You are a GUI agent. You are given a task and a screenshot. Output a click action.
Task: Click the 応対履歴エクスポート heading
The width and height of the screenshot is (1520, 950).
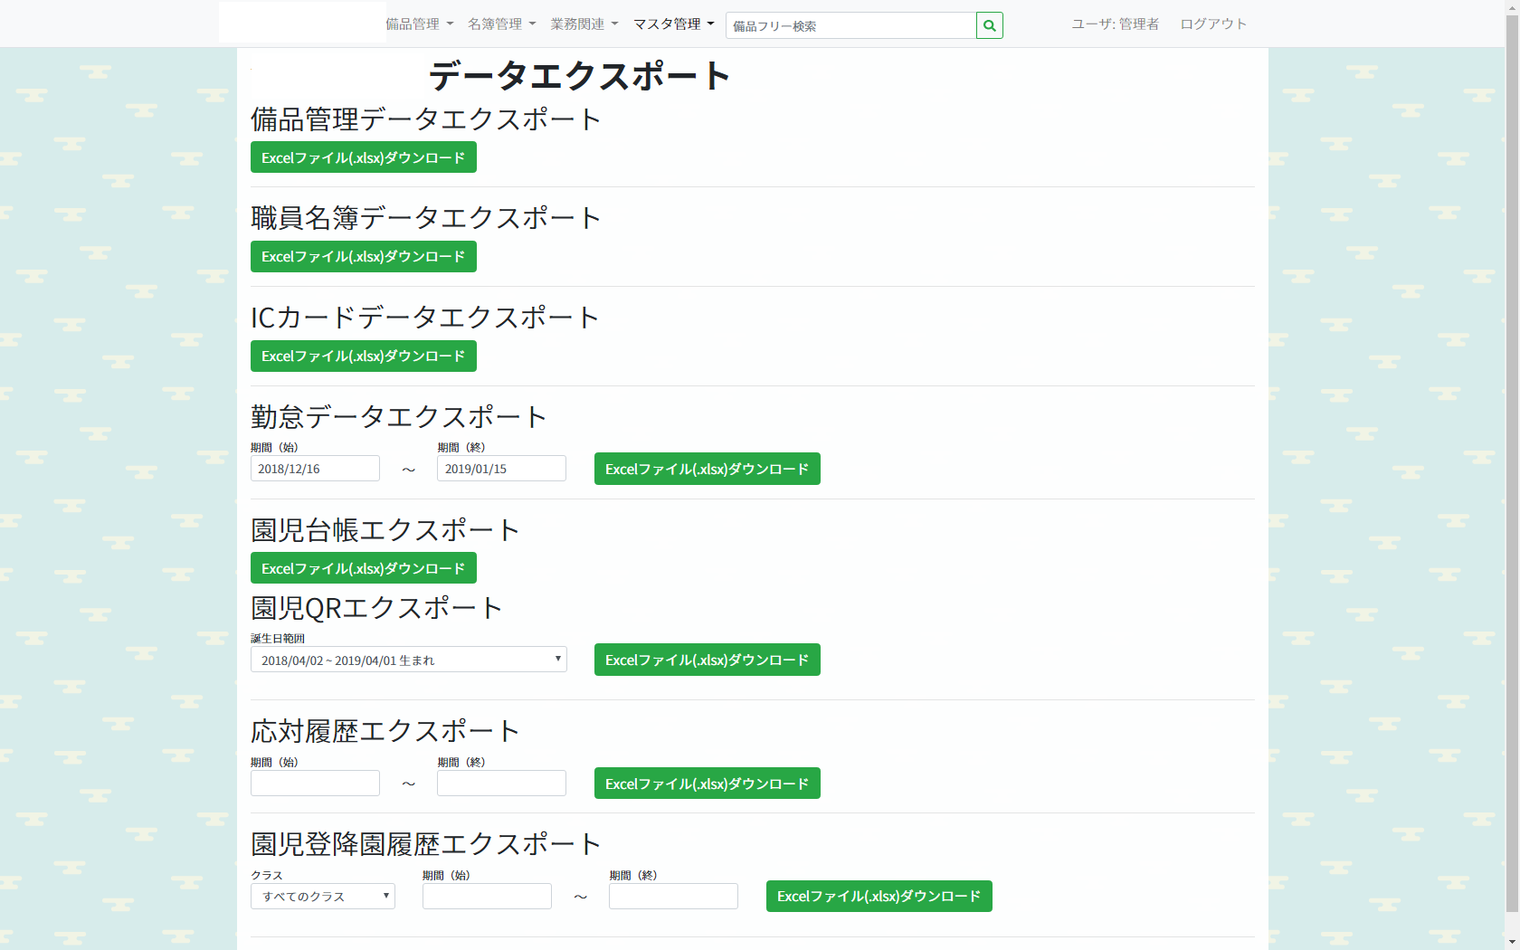(385, 731)
